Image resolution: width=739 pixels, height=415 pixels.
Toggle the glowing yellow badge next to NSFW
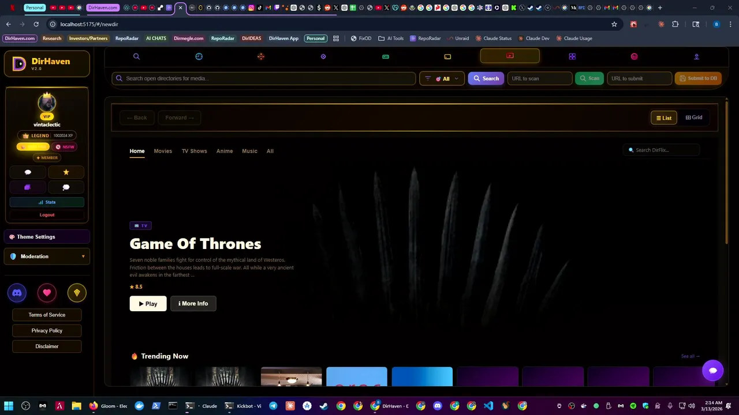click(x=33, y=147)
